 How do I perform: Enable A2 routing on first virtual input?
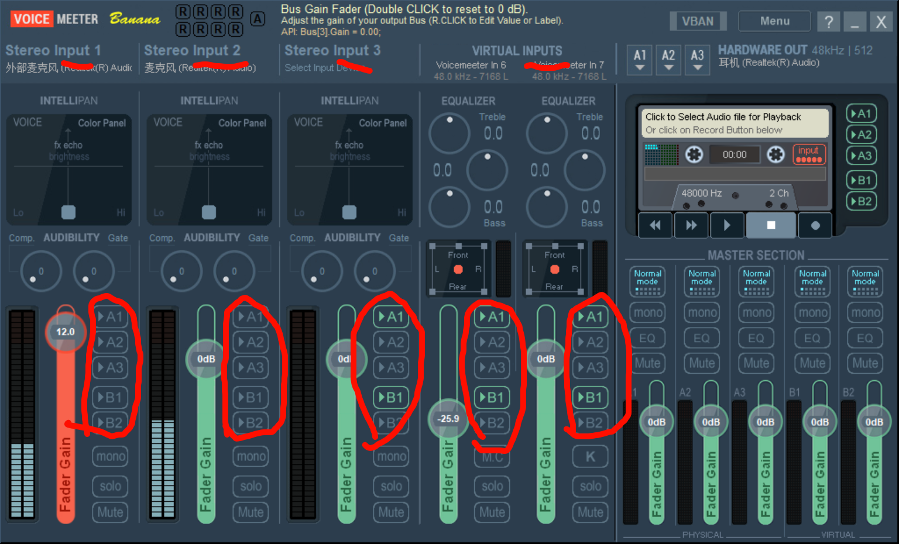coord(492,342)
